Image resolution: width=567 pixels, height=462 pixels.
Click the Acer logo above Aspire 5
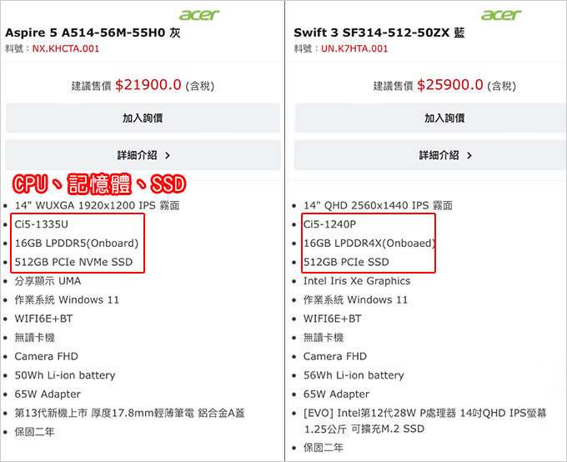[x=199, y=15]
